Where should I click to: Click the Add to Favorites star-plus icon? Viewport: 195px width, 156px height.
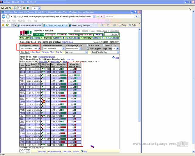click(x=7, y=25)
